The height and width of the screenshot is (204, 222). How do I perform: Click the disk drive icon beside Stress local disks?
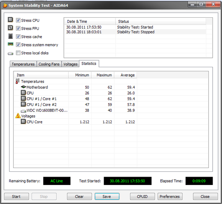[10, 53]
